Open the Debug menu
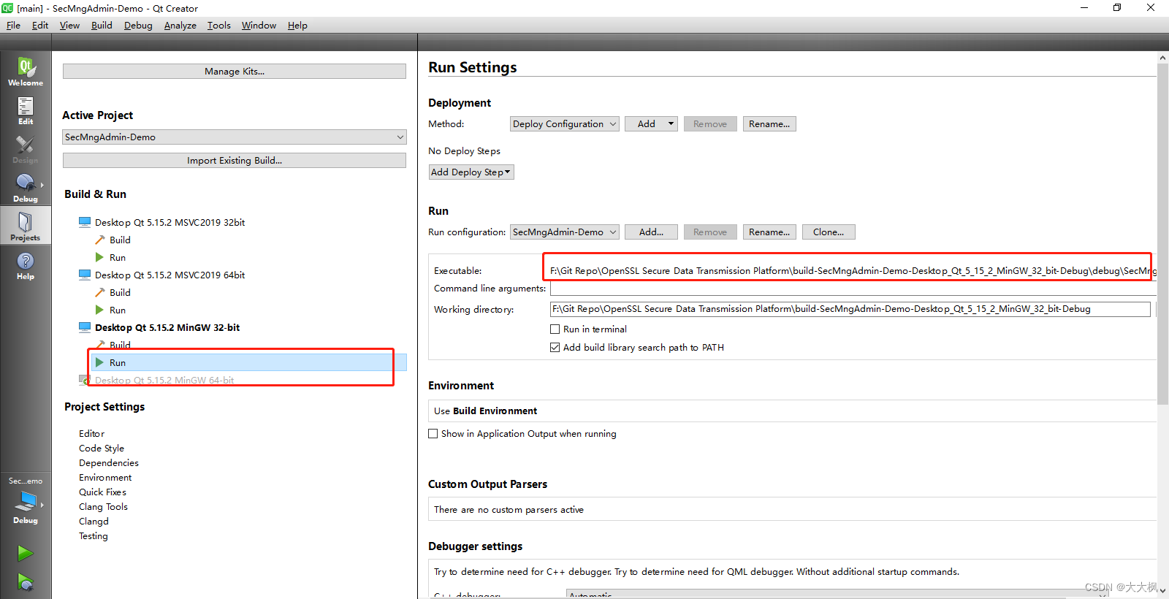This screenshot has width=1169, height=599. pyautogui.click(x=138, y=26)
